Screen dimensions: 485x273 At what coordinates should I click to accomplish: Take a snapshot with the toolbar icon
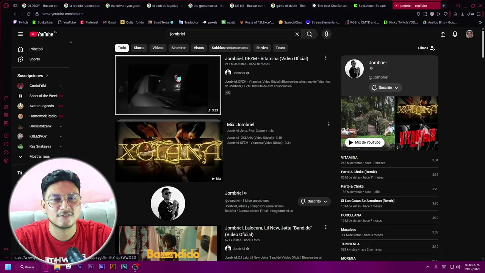click(x=425, y=14)
